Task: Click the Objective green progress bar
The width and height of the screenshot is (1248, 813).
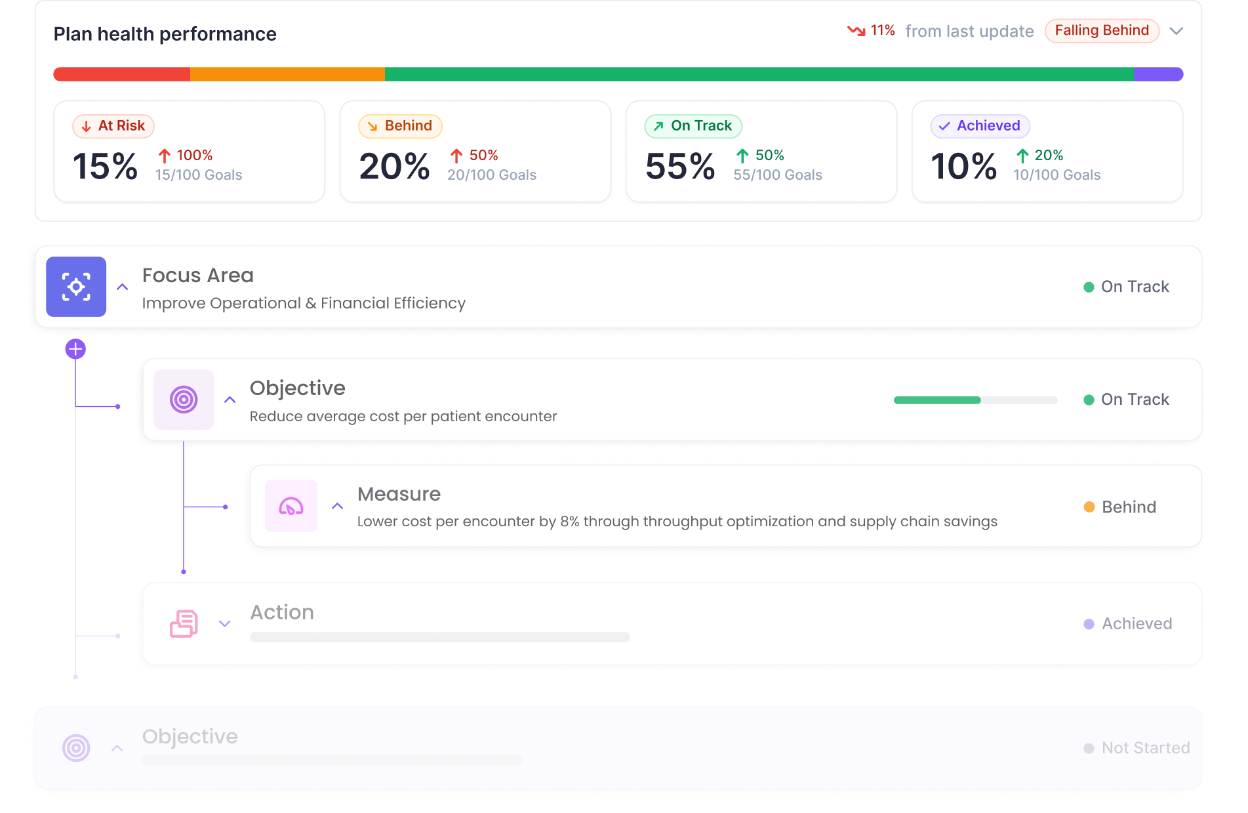Action: click(x=936, y=399)
